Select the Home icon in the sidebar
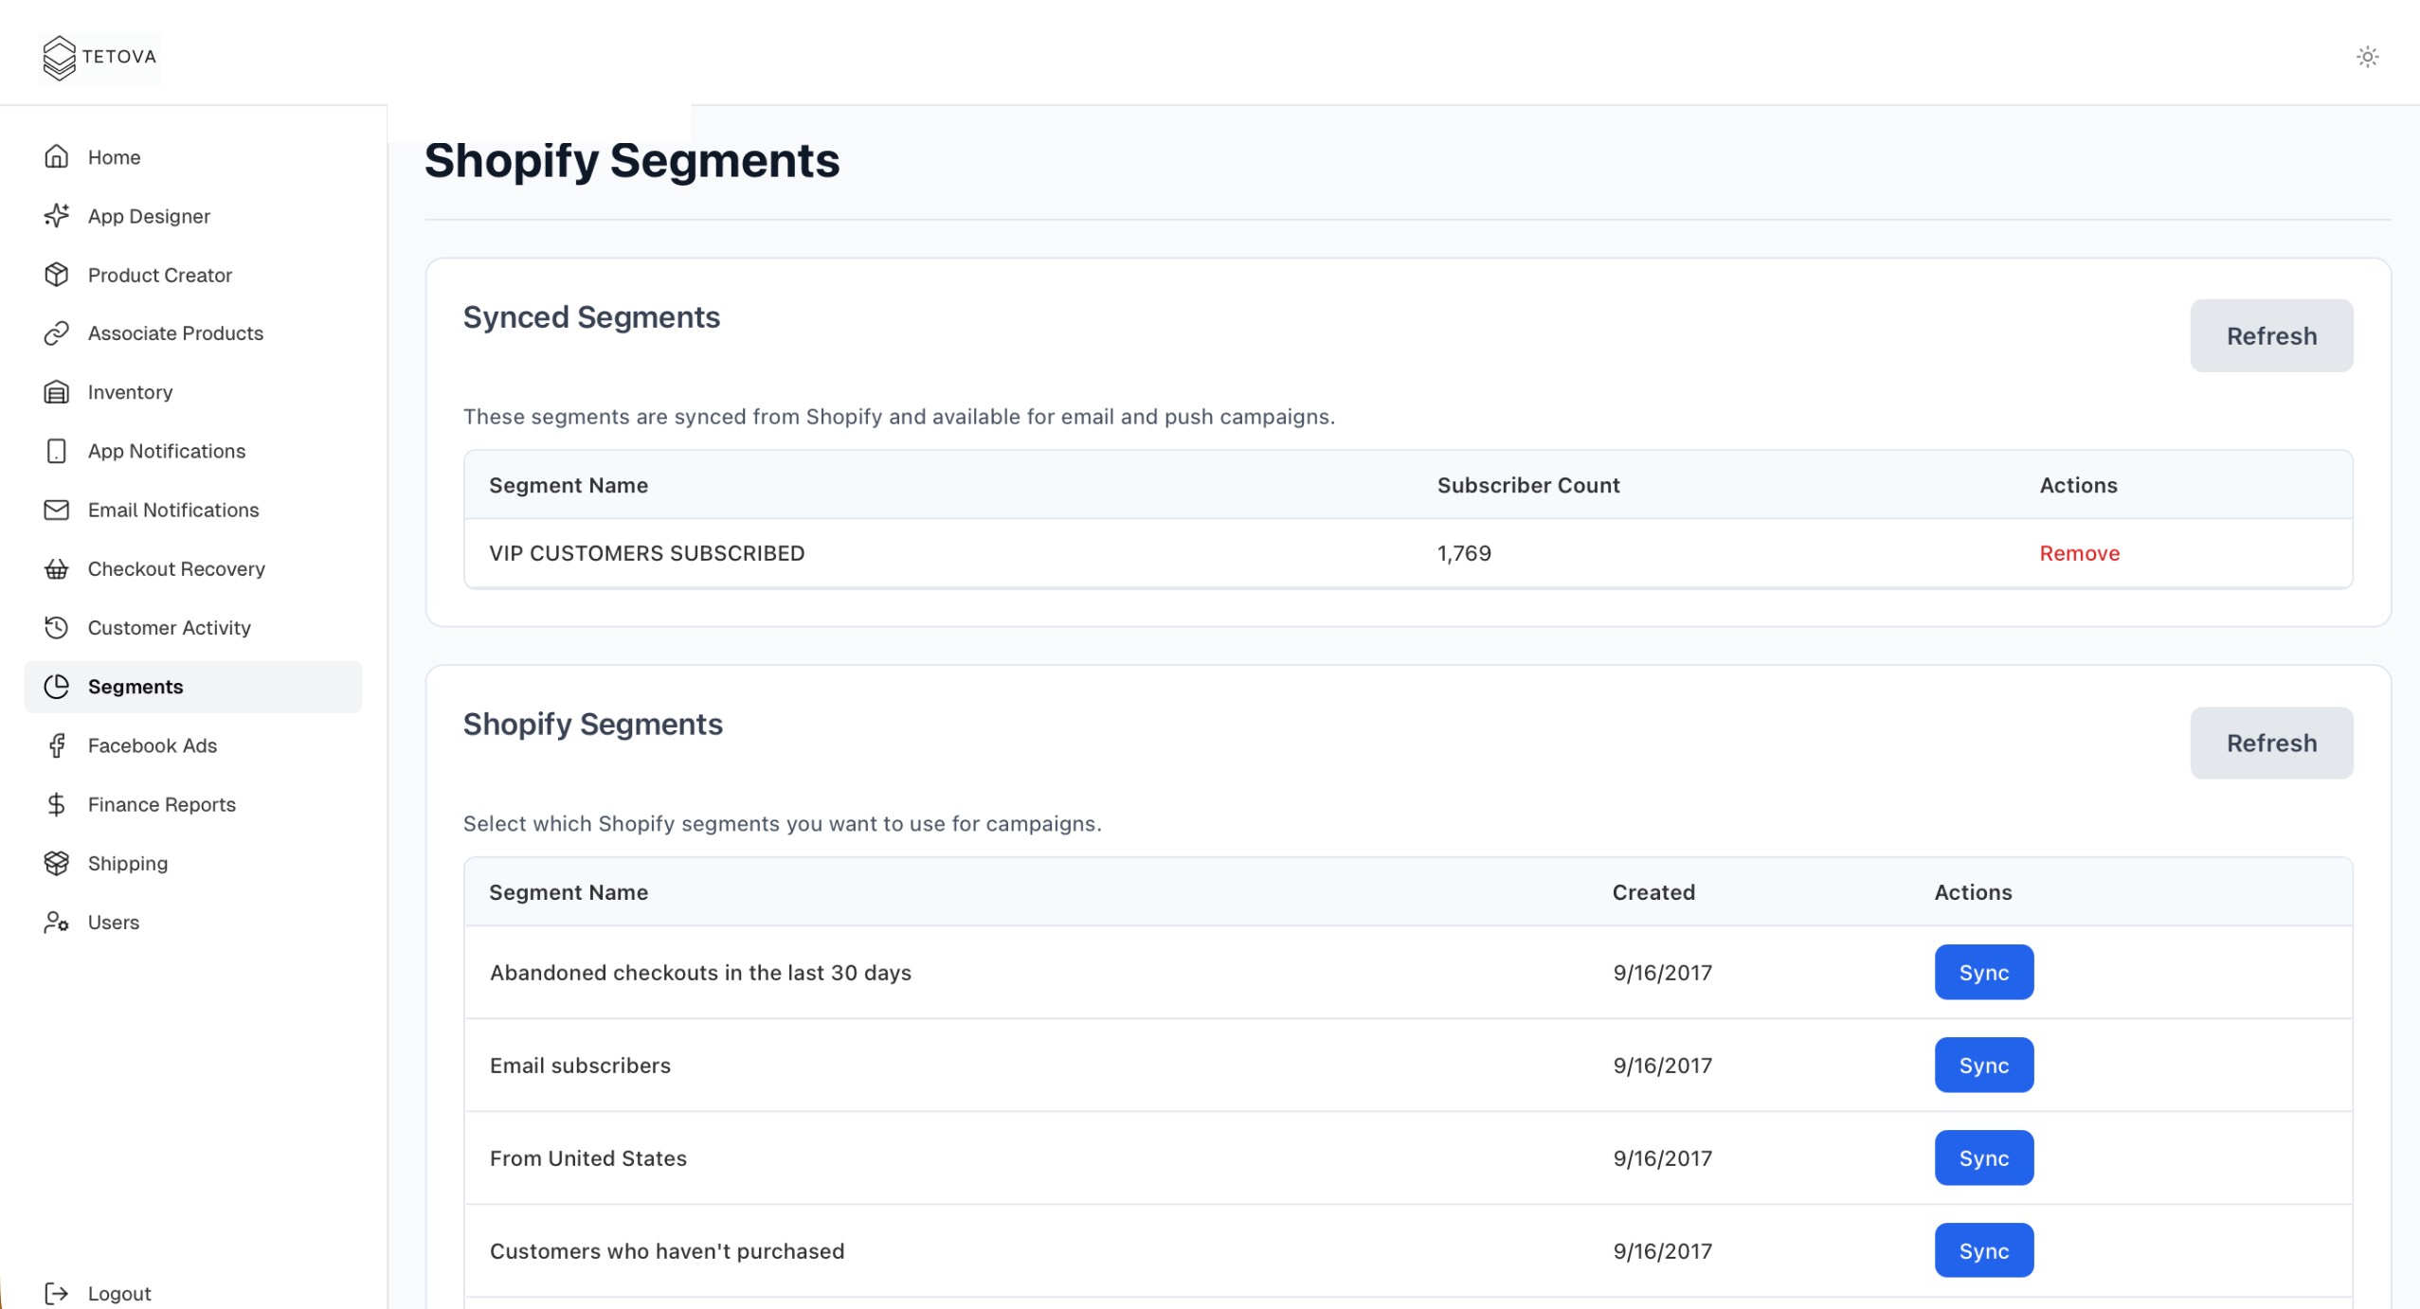 coord(56,156)
